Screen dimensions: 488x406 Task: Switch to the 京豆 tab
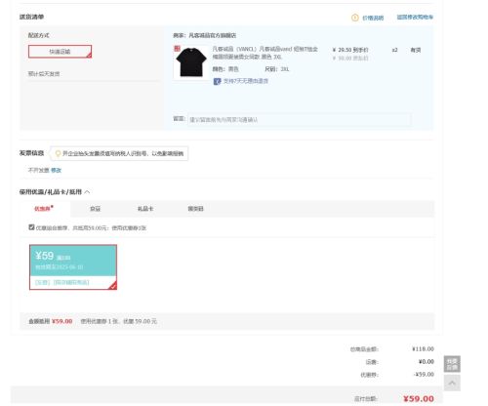click(95, 209)
